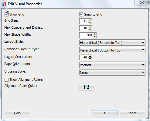Decrement Max Compartment Entries value
Screen dimensions: 150x121
(x=90, y=30)
